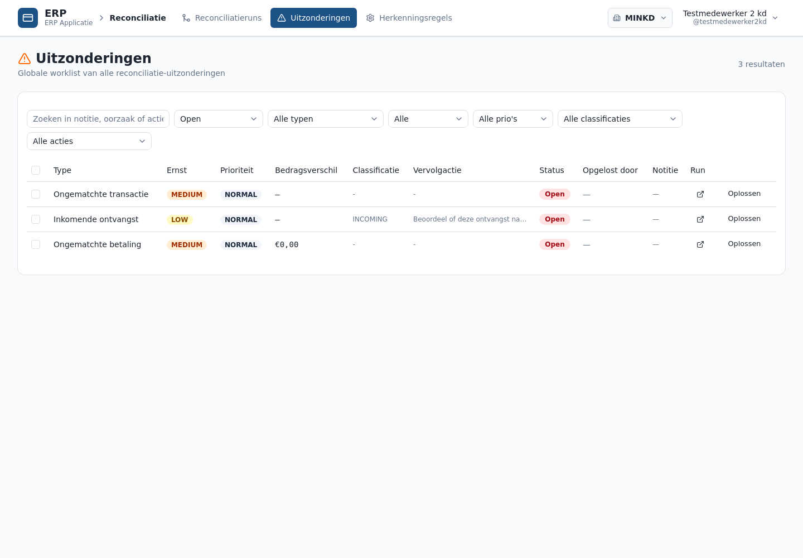Tick the select-all checkbox in table header

coord(36,170)
